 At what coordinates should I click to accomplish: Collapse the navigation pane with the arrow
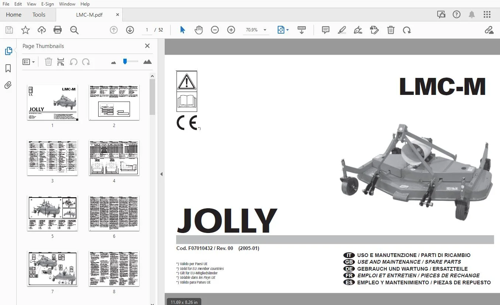click(x=161, y=174)
